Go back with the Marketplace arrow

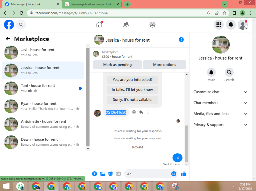click(8, 39)
